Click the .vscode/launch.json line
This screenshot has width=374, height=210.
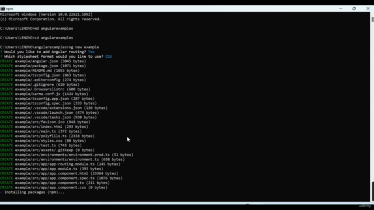coord(49,113)
